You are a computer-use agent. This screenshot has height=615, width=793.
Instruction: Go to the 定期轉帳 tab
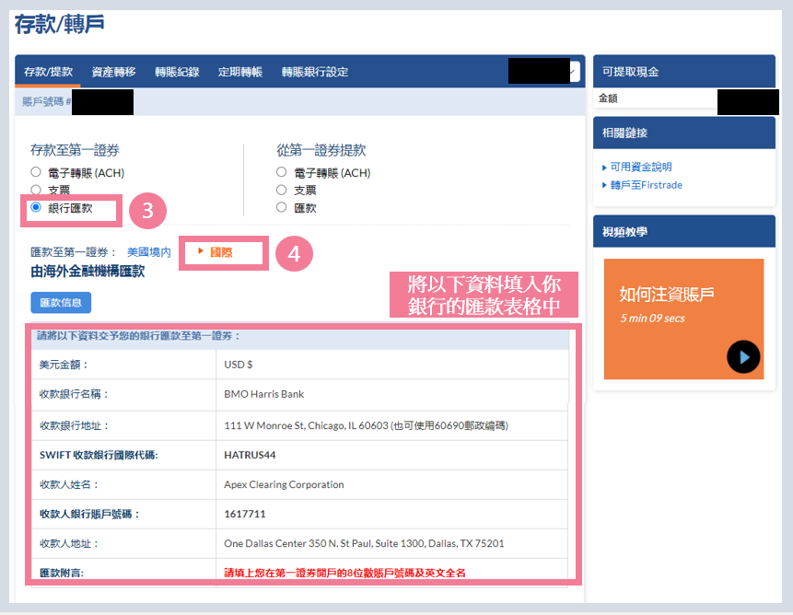[240, 72]
